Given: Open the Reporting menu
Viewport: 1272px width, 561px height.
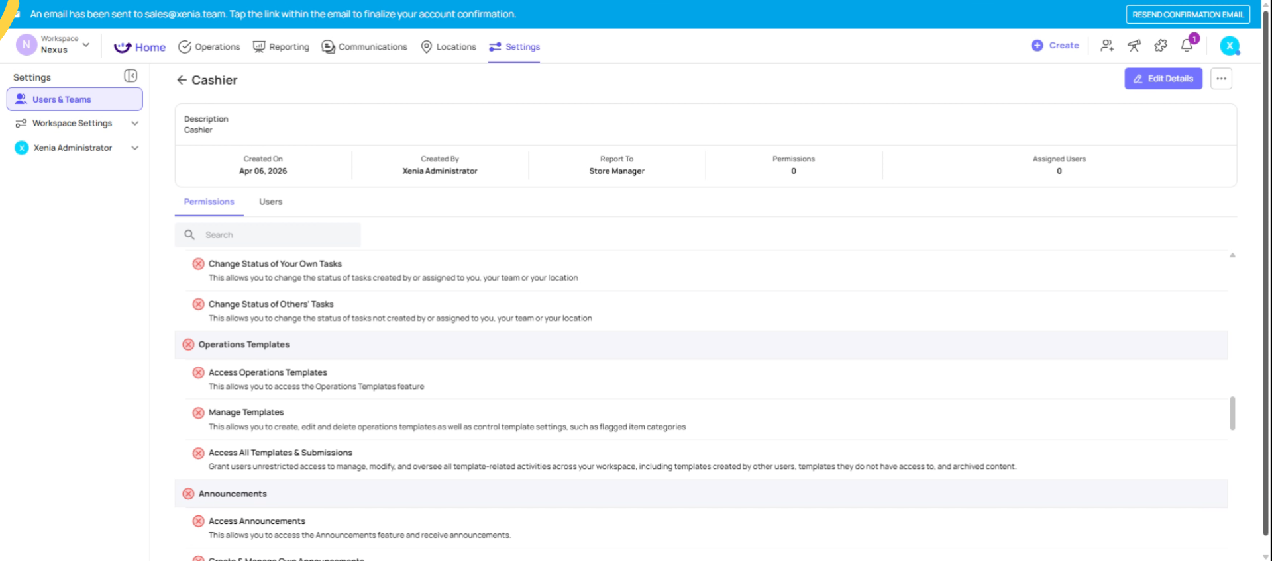Looking at the screenshot, I should tap(282, 47).
